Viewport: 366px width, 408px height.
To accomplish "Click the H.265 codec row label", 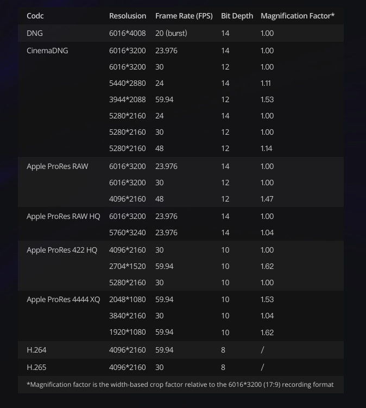I will pyautogui.click(x=36, y=367).
